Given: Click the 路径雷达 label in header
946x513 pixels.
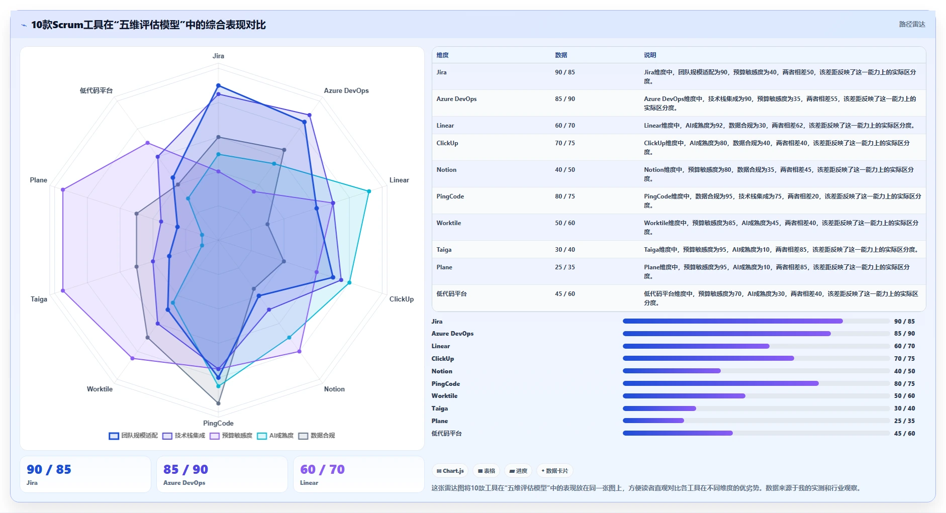Looking at the screenshot, I should (912, 24).
